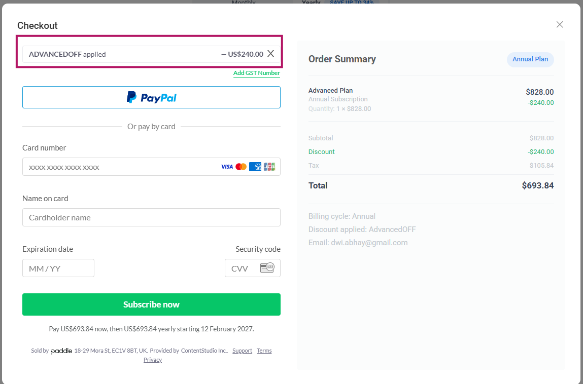
Task: Click the Cardholder name field
Action: [x=151, y=217]
